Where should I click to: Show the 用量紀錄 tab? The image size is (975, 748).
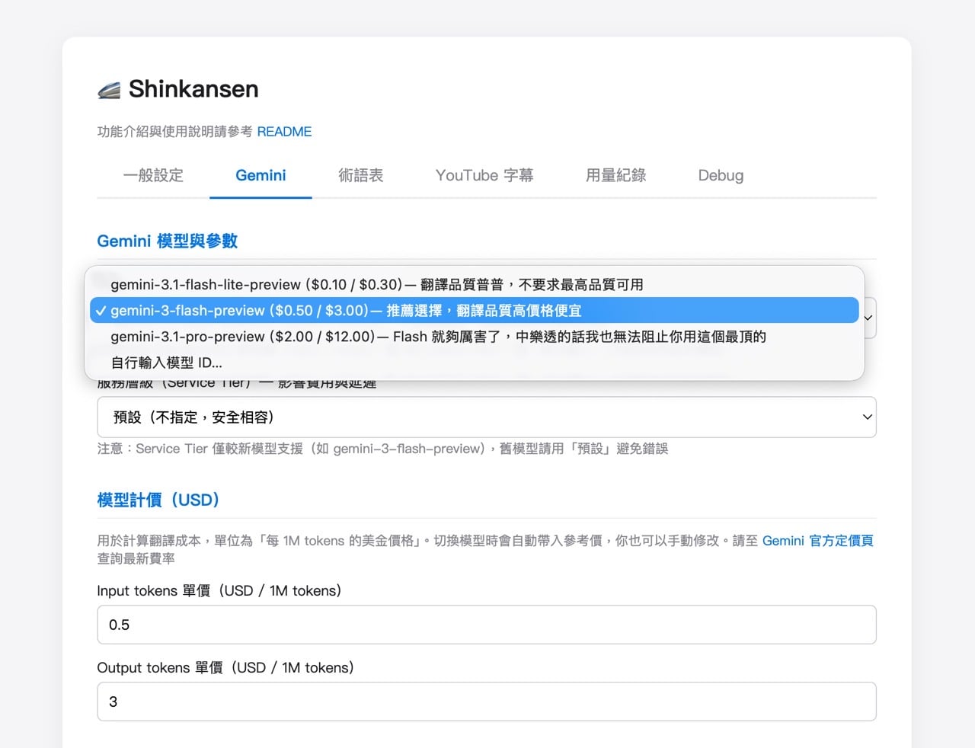point(615,175)
